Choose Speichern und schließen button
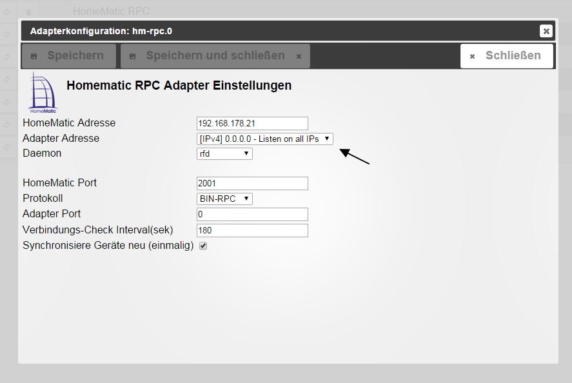The height and width of the screenshot is (383, 572). point(215,56)
